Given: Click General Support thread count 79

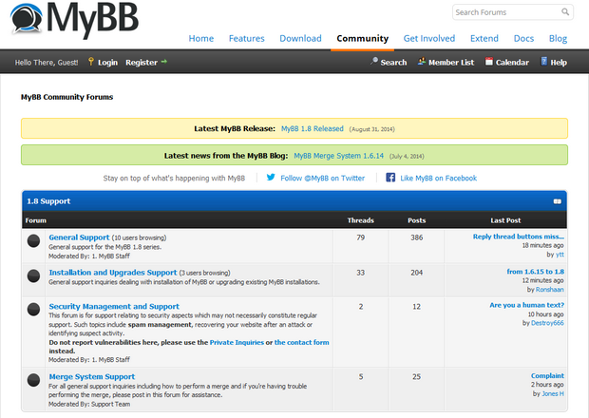Looking at the screenshot, I should [361, 237].
